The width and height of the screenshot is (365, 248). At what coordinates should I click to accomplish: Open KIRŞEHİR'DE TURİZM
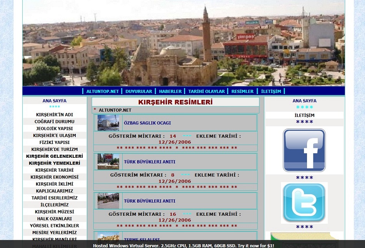tap(55, 149)
